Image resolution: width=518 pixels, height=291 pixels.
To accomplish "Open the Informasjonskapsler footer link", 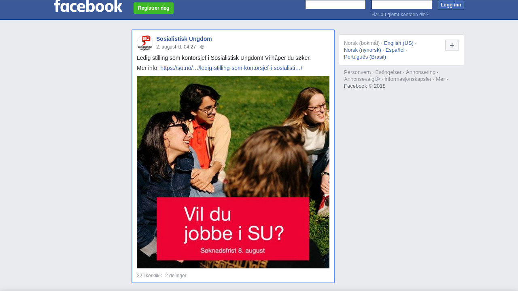I will click(408, 79).
